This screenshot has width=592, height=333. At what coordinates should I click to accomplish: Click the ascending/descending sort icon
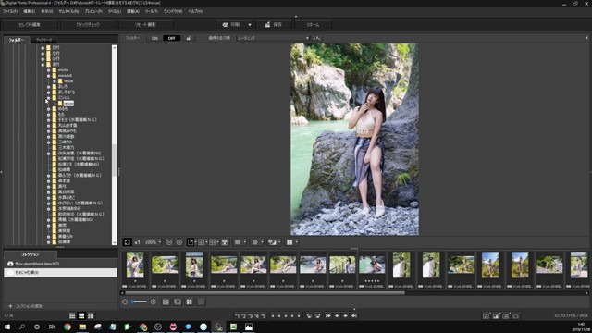coord(316,38)
